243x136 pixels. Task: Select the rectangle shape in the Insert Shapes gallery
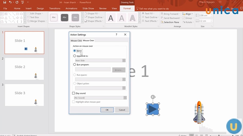pyautogui.click(x=17, y=14)
